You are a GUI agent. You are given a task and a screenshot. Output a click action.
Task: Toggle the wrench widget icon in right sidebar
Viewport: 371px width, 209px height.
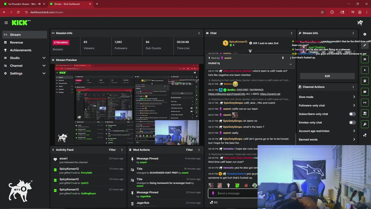coord(365,124)
